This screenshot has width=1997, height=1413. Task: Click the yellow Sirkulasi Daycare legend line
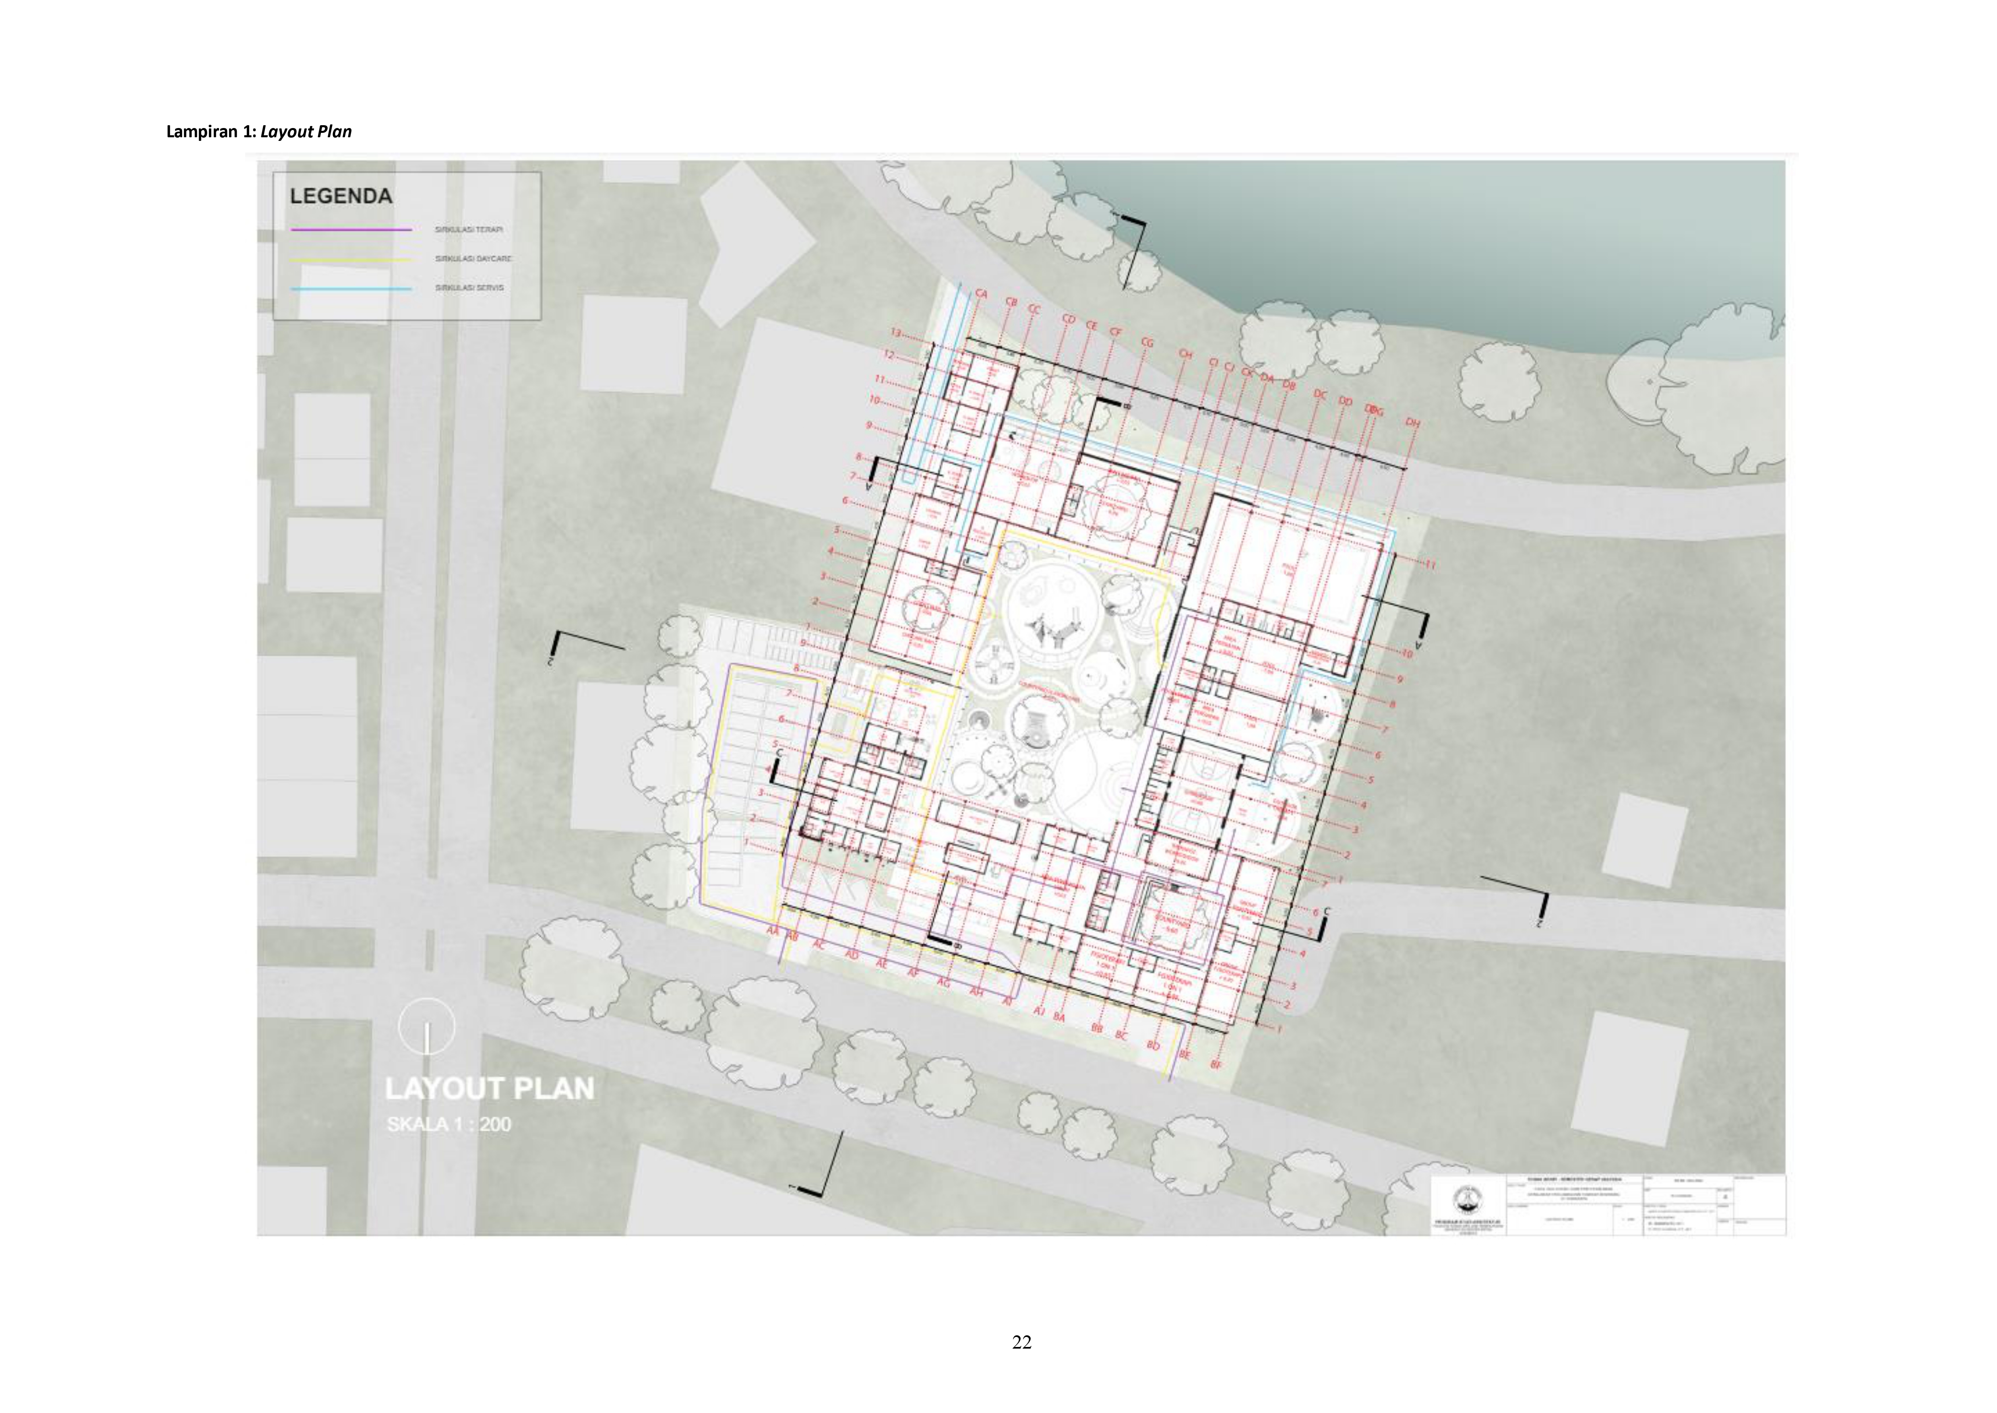(351, 259)
